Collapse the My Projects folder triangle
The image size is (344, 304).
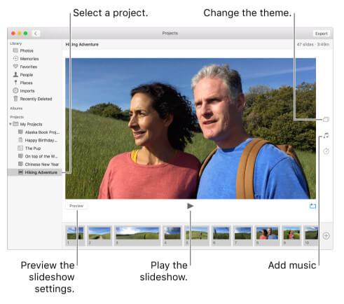(11, 124)
